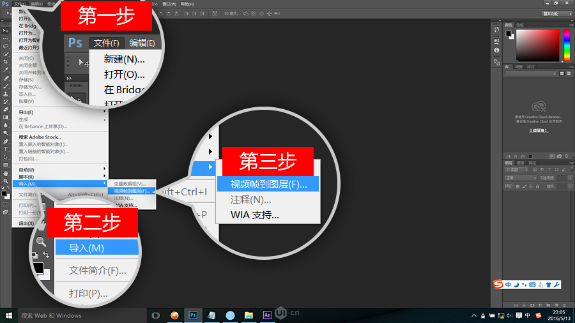The height and width of the screenshot is (323, 575).
Task: Toggle filter for type layers
Action: pos(549,170)
